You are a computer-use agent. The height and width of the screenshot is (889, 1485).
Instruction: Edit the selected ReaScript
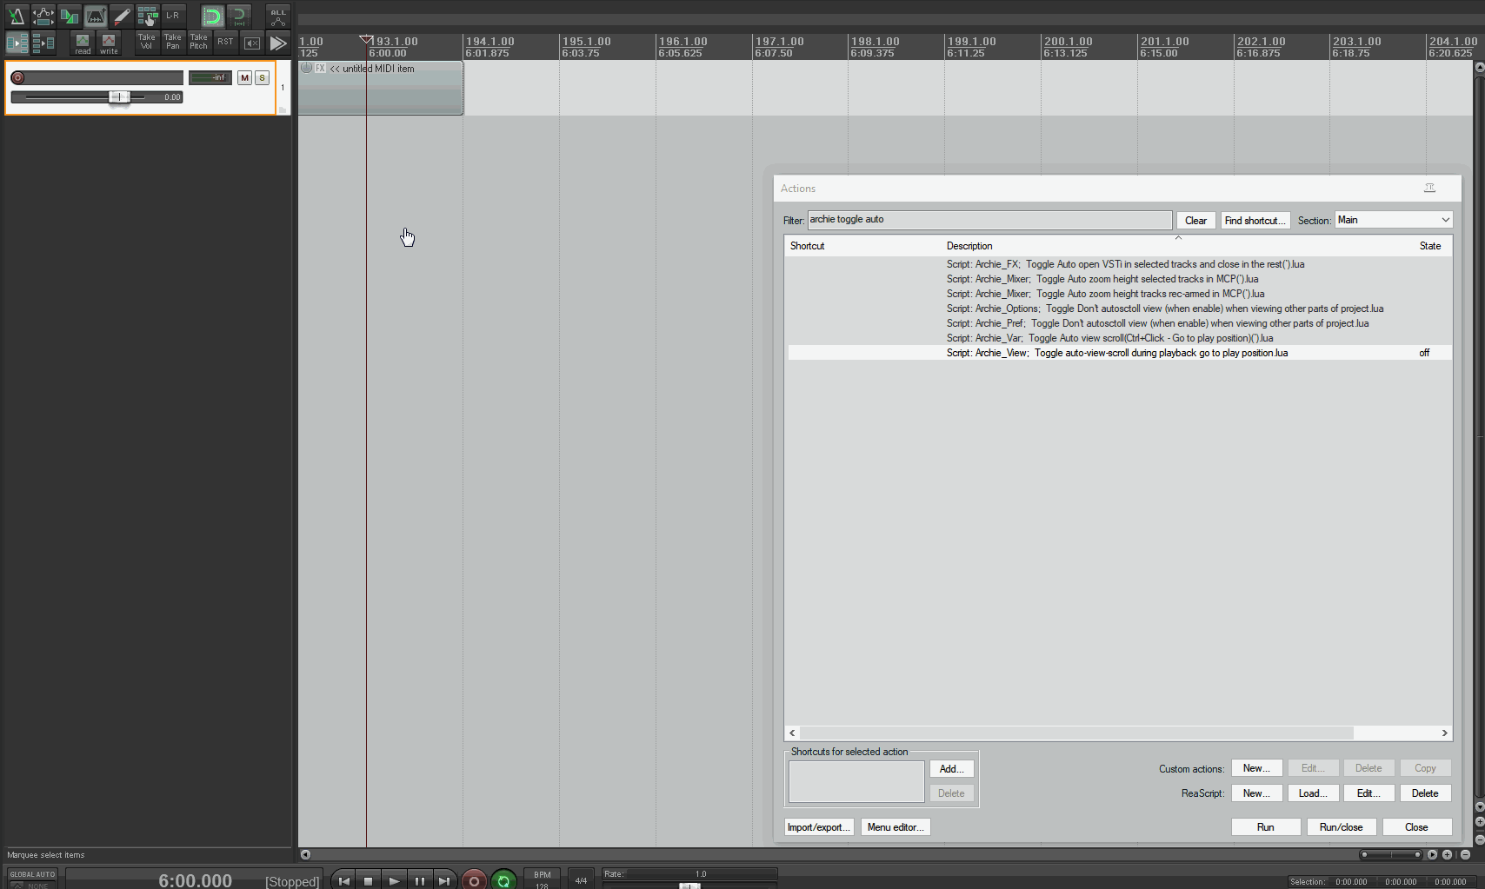click(x=1368, y=793)
